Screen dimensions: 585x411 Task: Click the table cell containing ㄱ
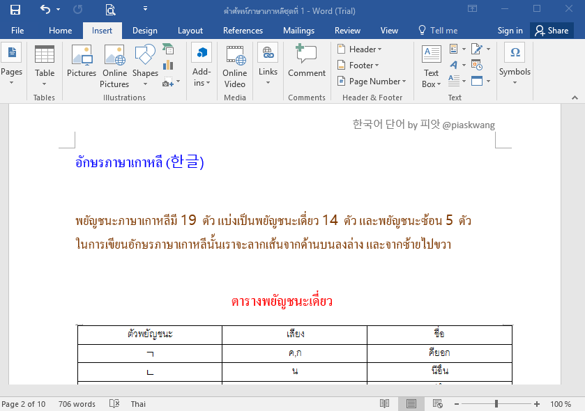(x=150, y=353)
